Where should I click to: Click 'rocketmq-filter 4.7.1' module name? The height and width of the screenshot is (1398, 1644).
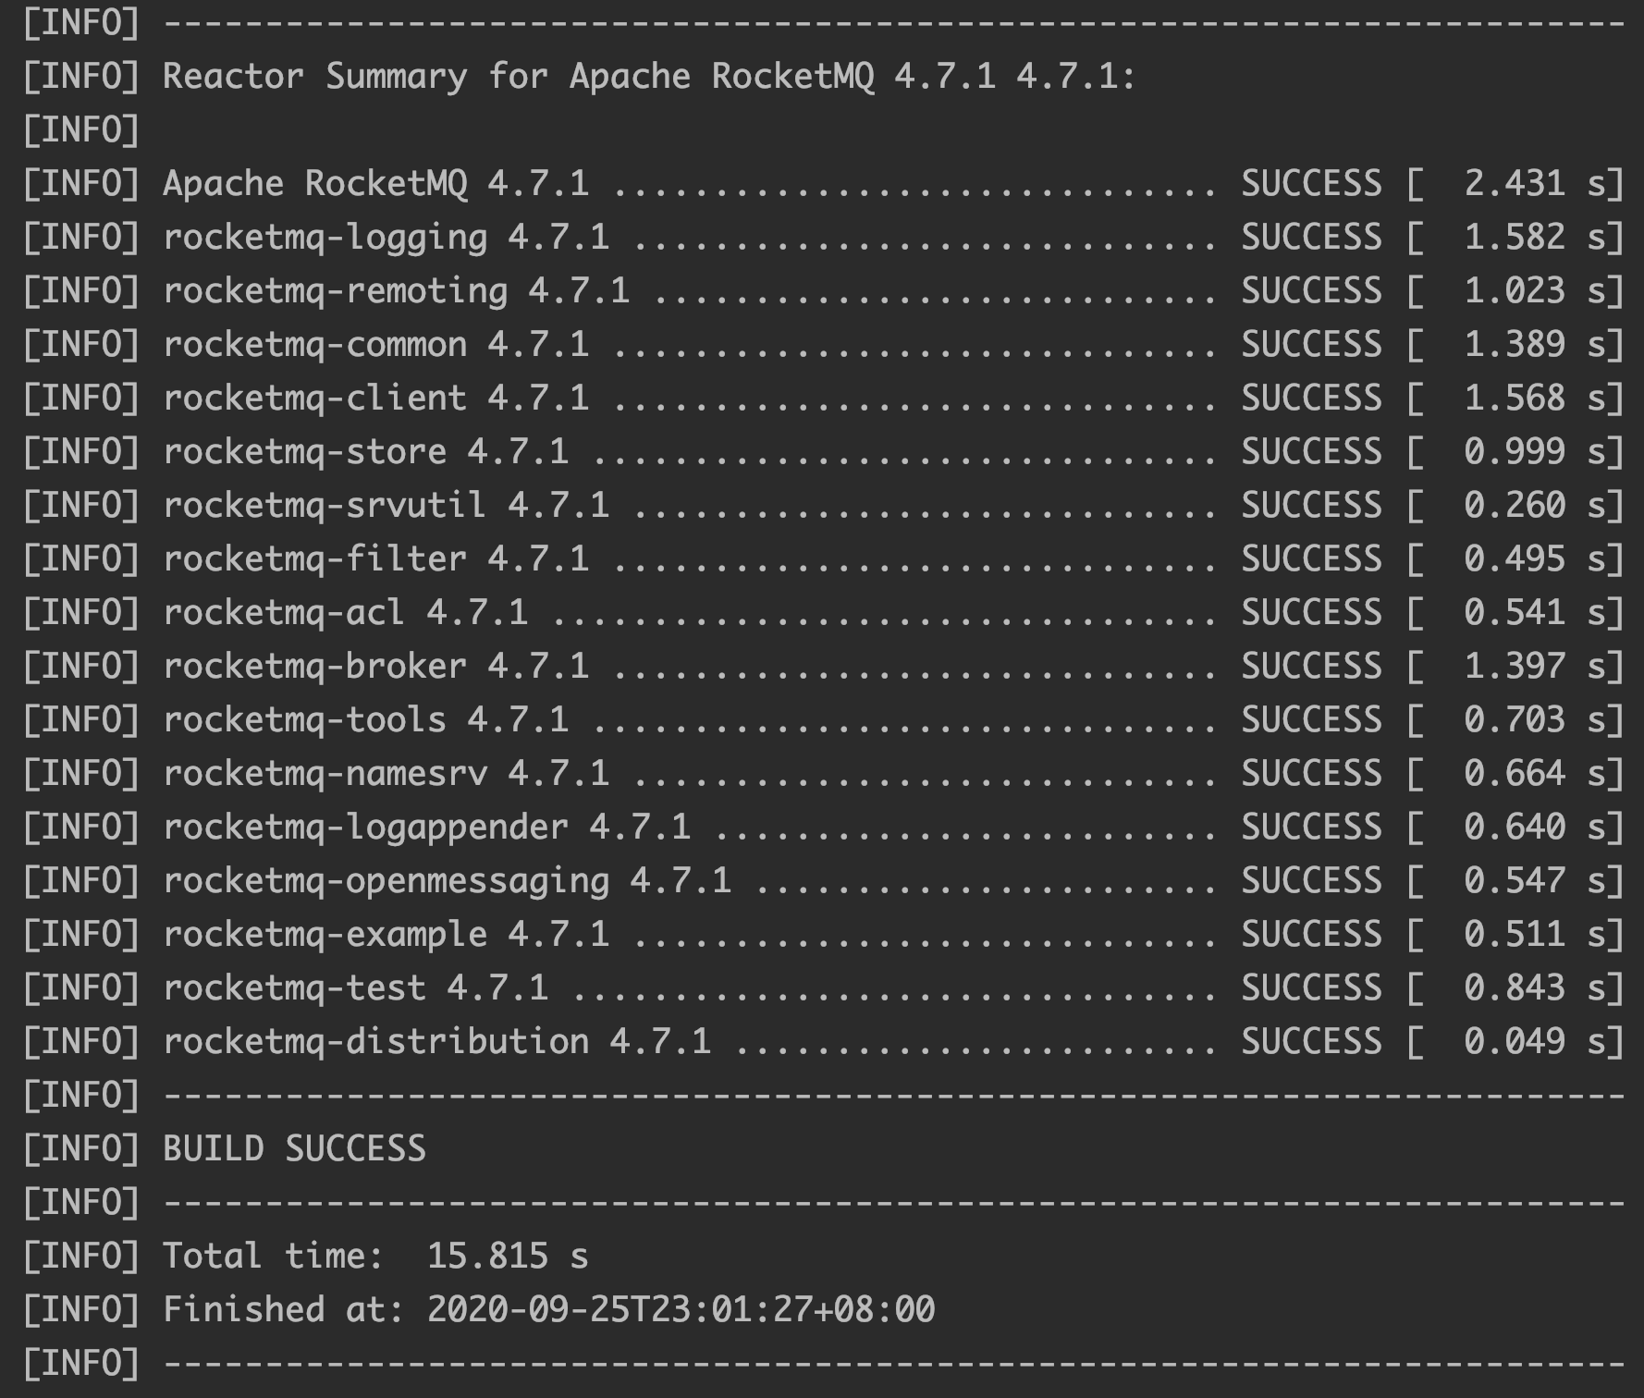point(375,559)
